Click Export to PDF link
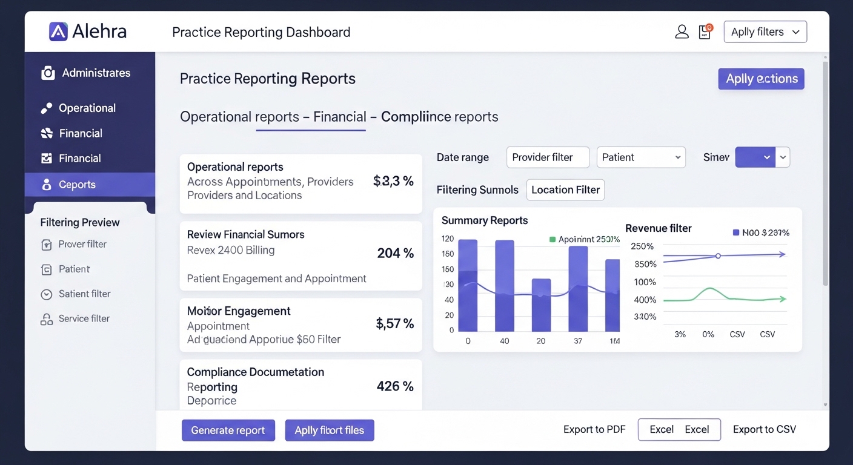The image size is (853, 465). 594,430
